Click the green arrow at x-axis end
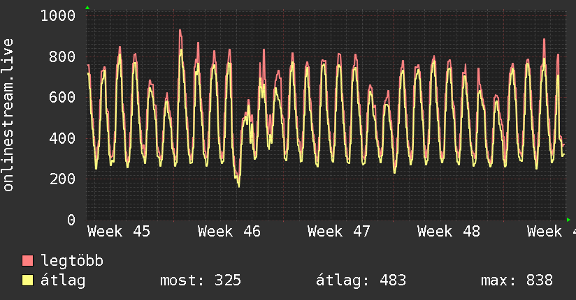 (x=568, y=220)
